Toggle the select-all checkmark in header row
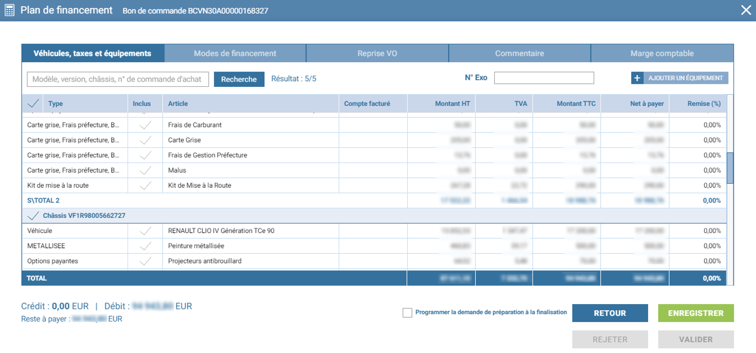Screen dimensions: 756x353 pos(32,104)
